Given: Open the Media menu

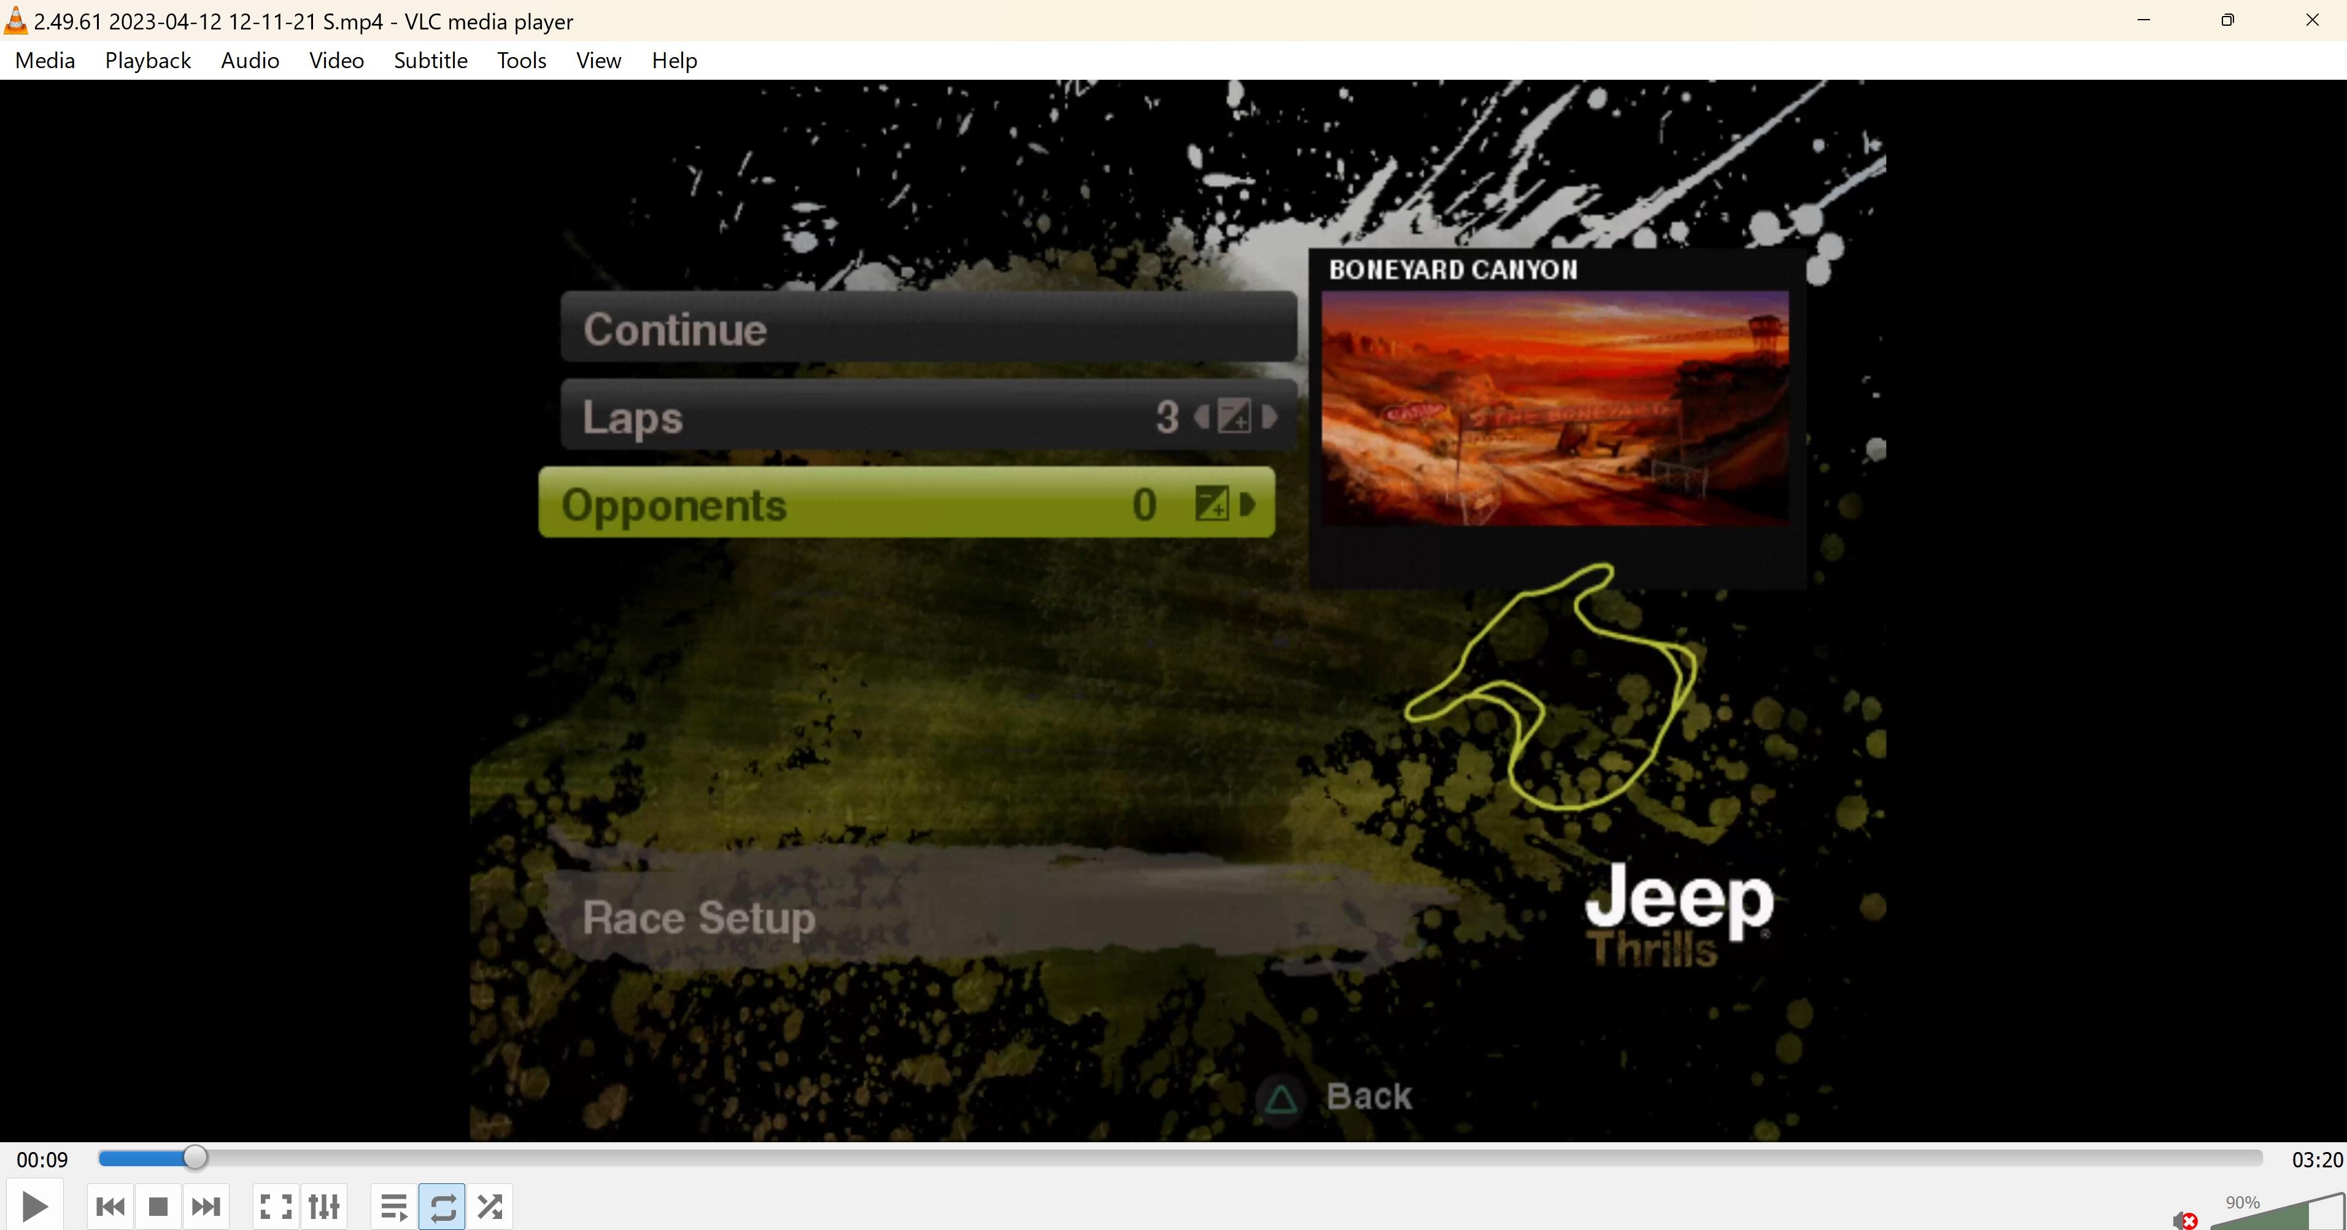Looking at the screenshot, I should click(45, 60).
